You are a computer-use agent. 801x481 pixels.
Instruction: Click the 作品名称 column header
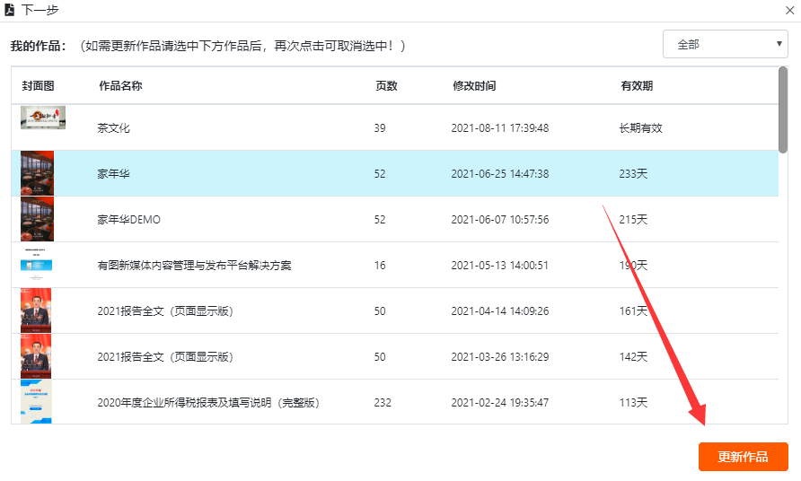click(x=120, y=86)
